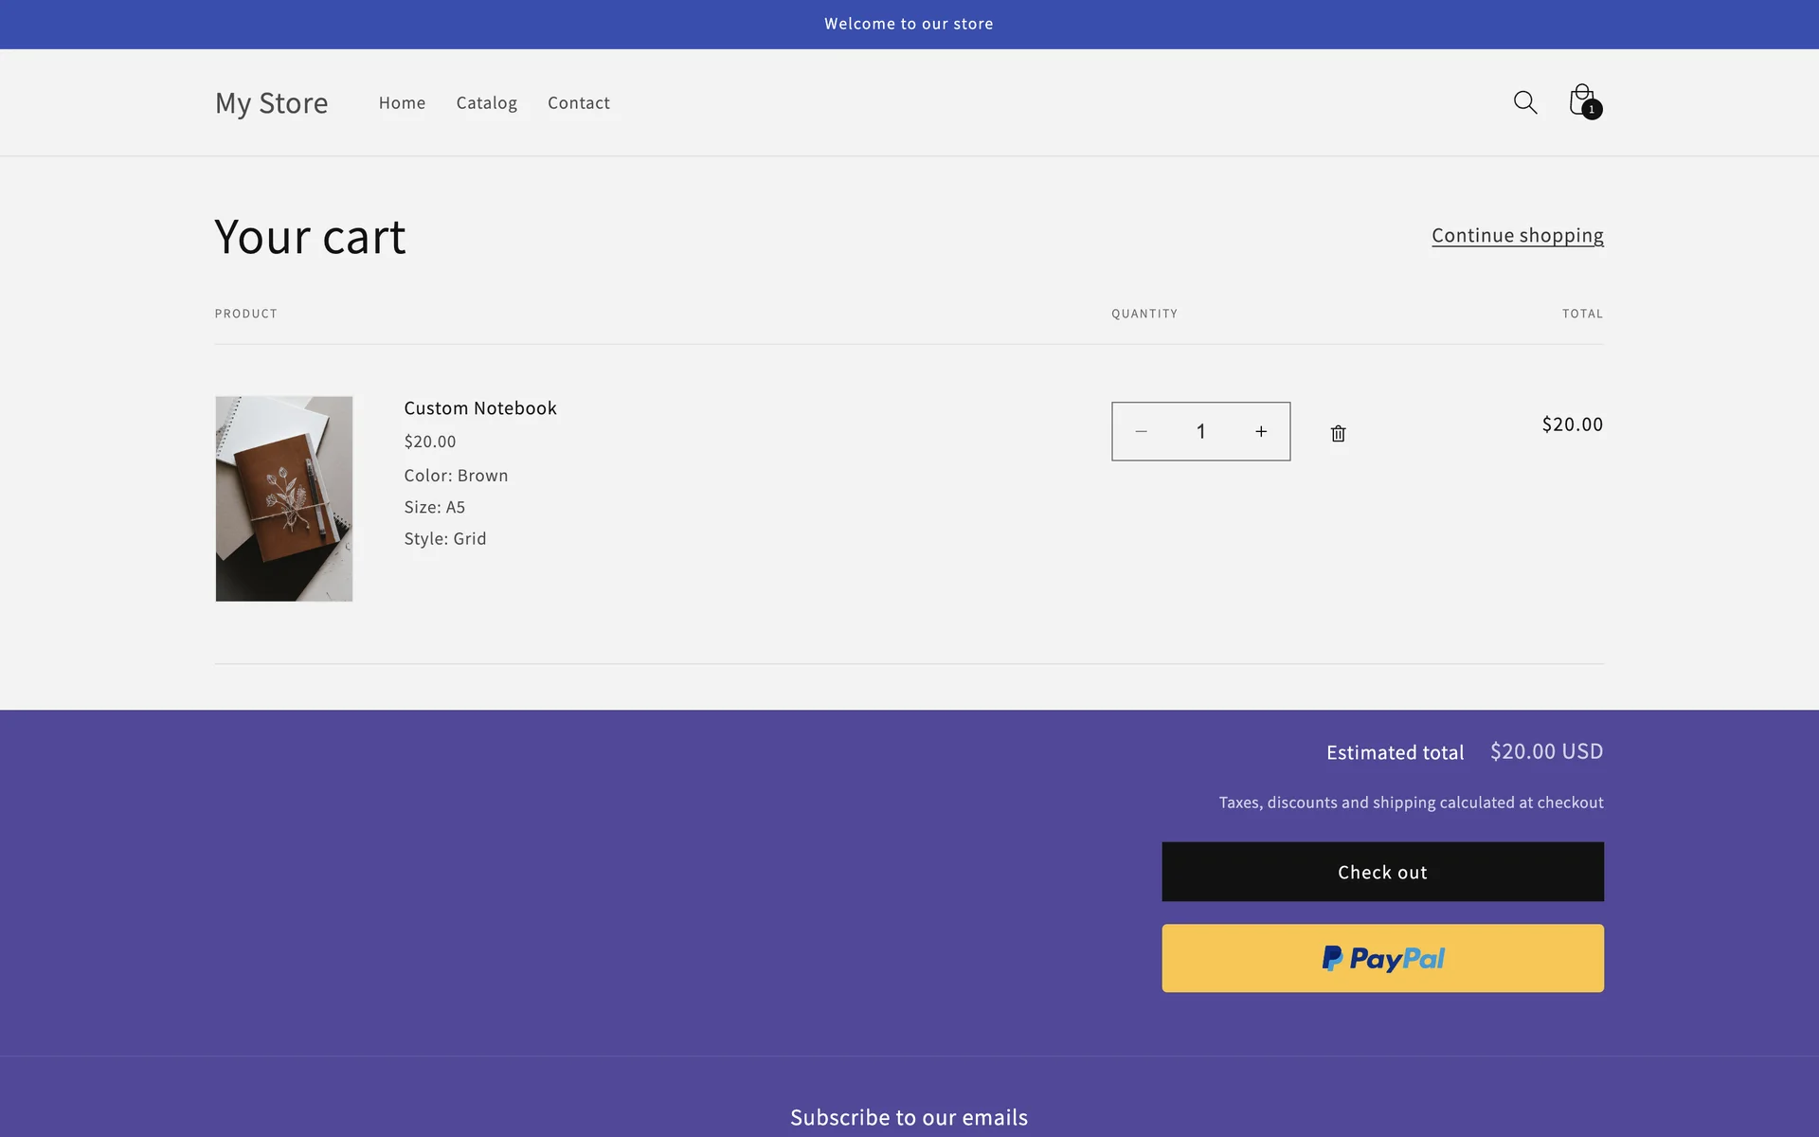Click the PayPal logo button
Image resolution: width=1819 pixels, height=1137 pixels.
point(1382,958)
